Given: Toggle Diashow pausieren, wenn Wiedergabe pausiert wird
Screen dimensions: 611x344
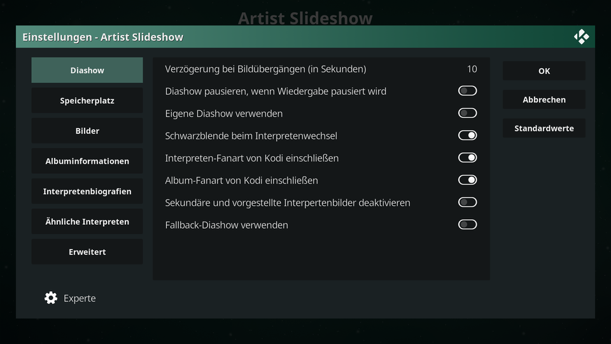Looking at the screenshot, I should click(x=468, y=91).
